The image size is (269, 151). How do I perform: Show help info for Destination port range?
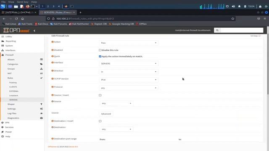click(53, 139)
